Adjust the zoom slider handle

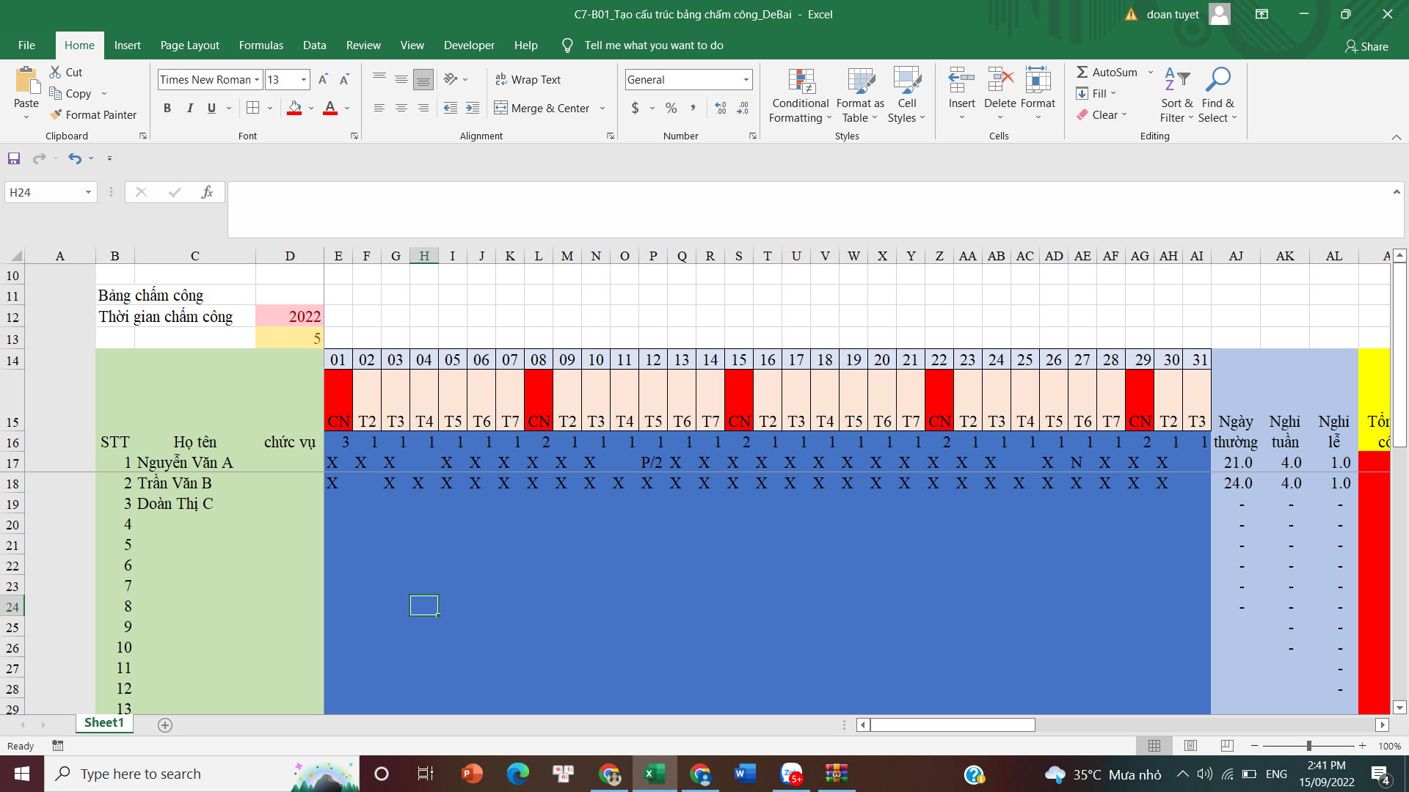tap(1308, 746)
